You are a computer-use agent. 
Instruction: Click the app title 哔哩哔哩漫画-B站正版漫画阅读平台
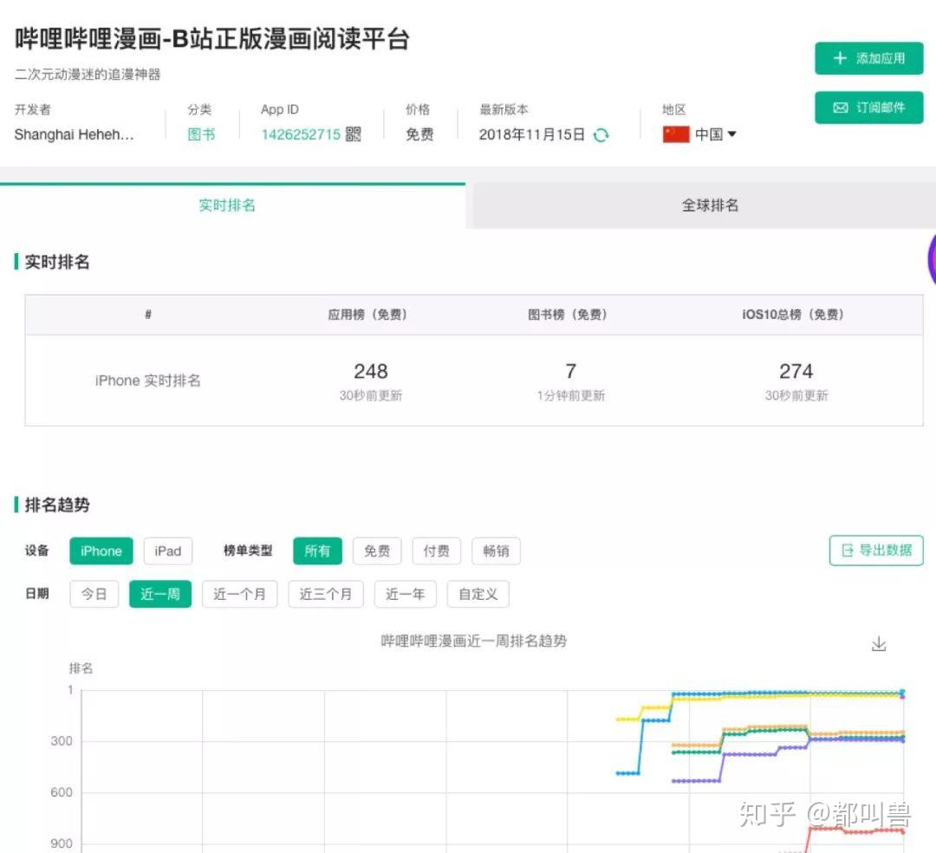pyautogui.click(x=212, y=39)
